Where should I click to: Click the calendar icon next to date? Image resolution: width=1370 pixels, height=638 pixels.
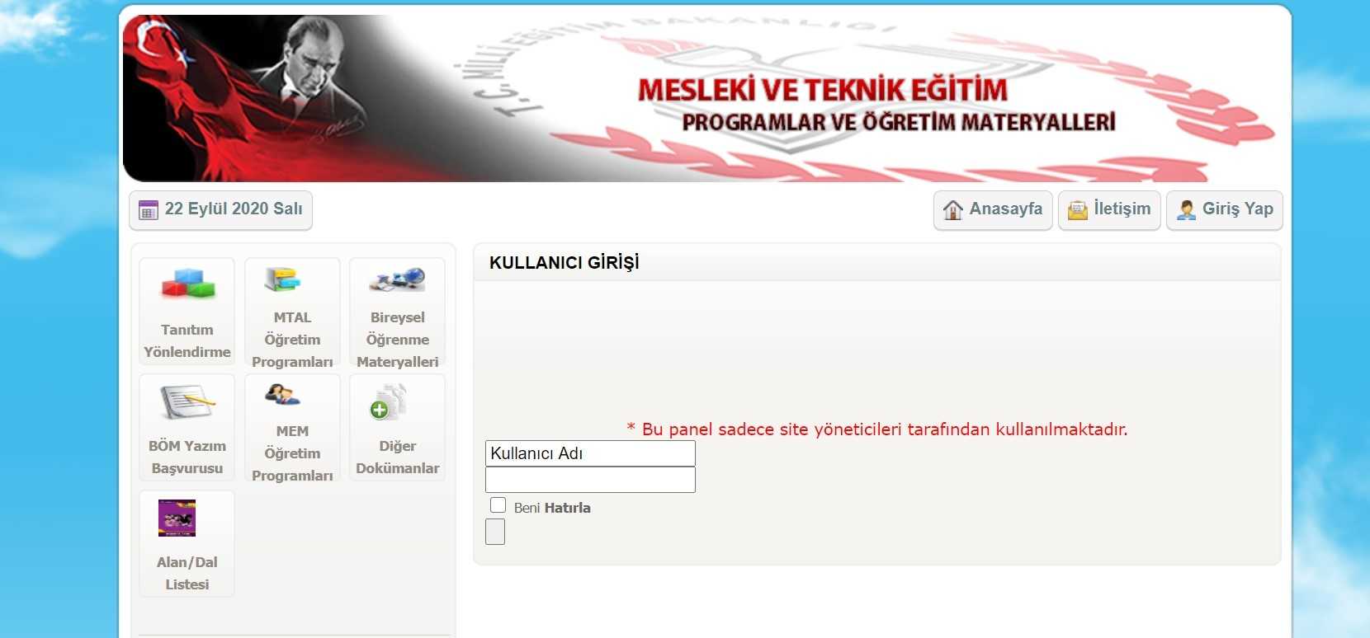pyautogui.click(x=149, y=210)
